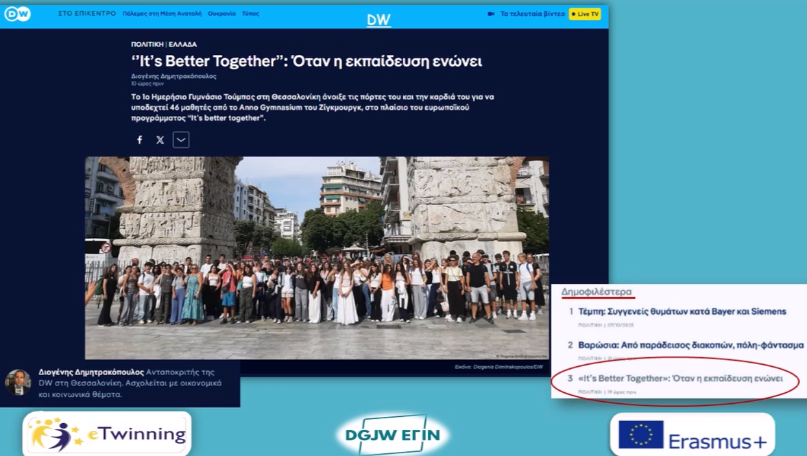Click the group photo at the arch

click(x=317, y=257)
